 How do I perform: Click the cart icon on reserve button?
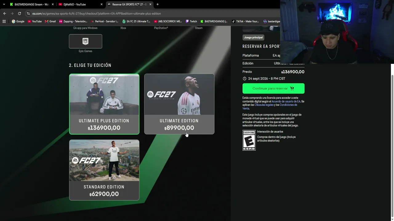[x=292, y=88]
